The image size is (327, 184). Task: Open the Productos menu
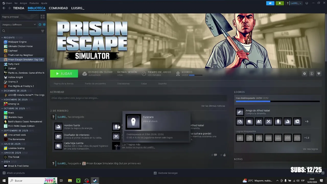tap(34, 3)
